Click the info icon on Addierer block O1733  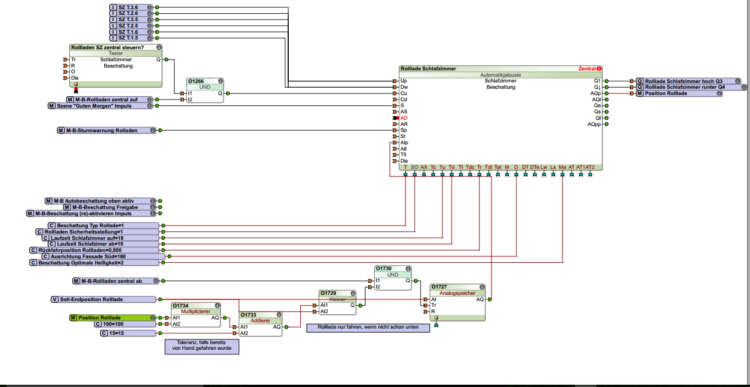(x=278, y=314)
